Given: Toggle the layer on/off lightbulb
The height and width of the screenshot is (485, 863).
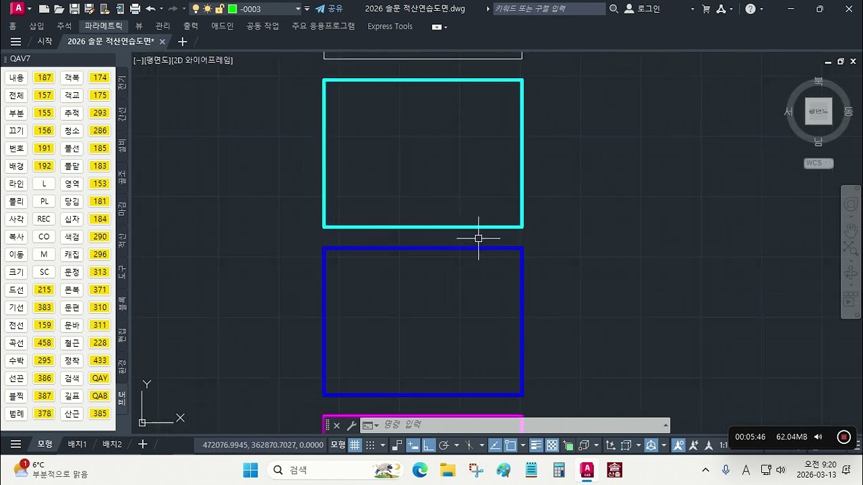Looking at the screenshot, I should (196, 9).
